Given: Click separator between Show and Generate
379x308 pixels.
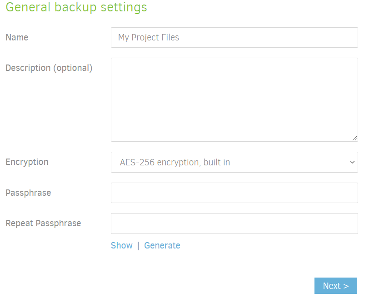Looking at the screenshot, I should click(138, 246).
